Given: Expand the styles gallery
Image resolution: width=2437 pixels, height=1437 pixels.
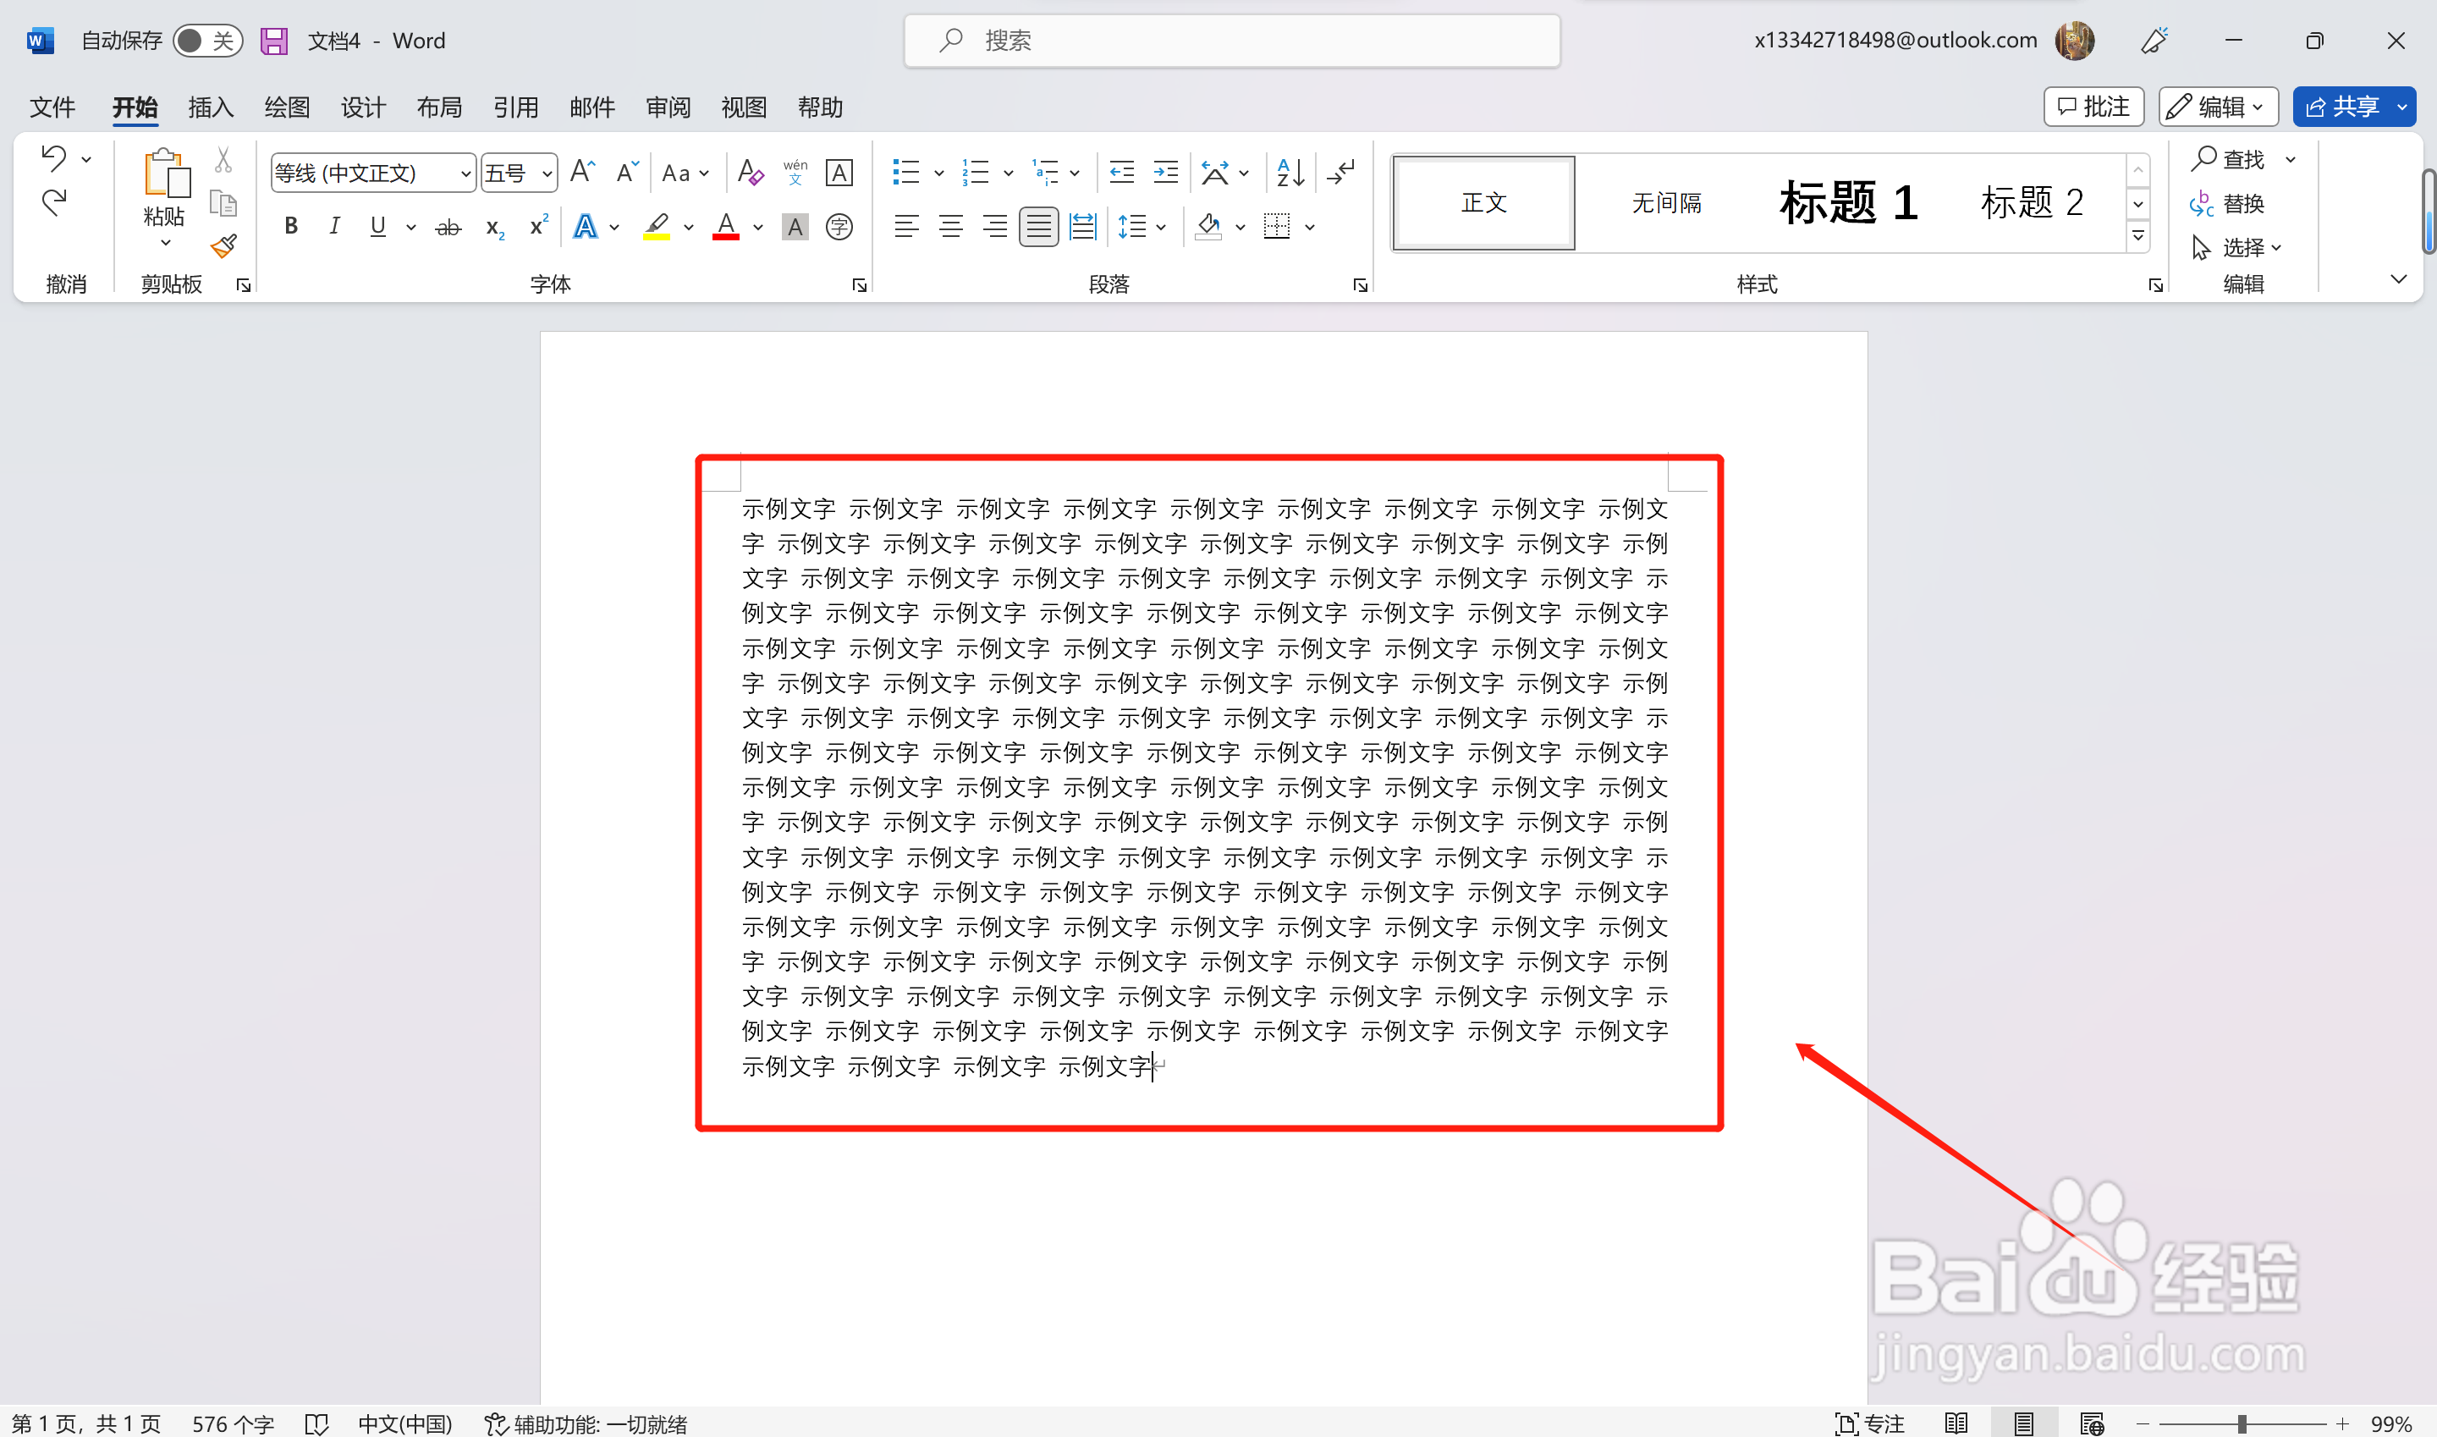Looking at the screenshot, I should coord(2137,235).
